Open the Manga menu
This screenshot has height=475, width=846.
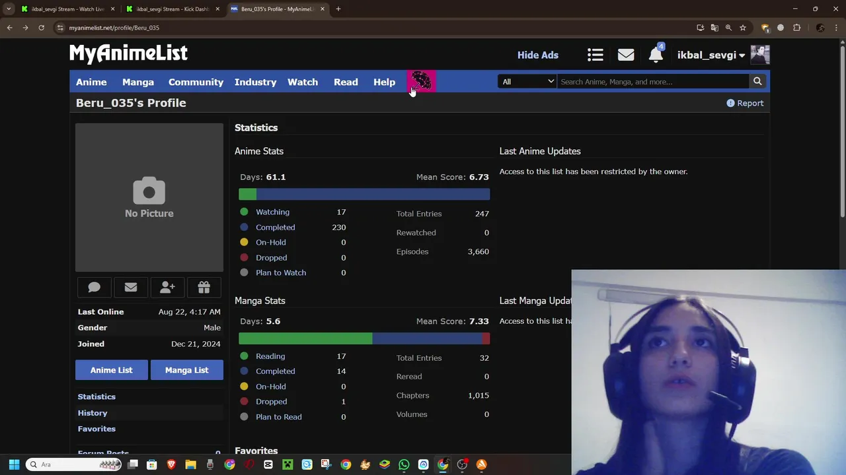click(138, 82)
